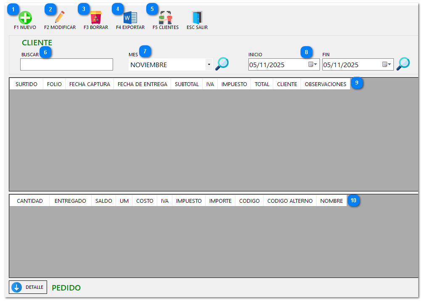Image resolution: width=422 pixels, height=301 pixels.
Task: Sort by the TOTAL column header
Action: pyautogui.click(x=262, y=84)
